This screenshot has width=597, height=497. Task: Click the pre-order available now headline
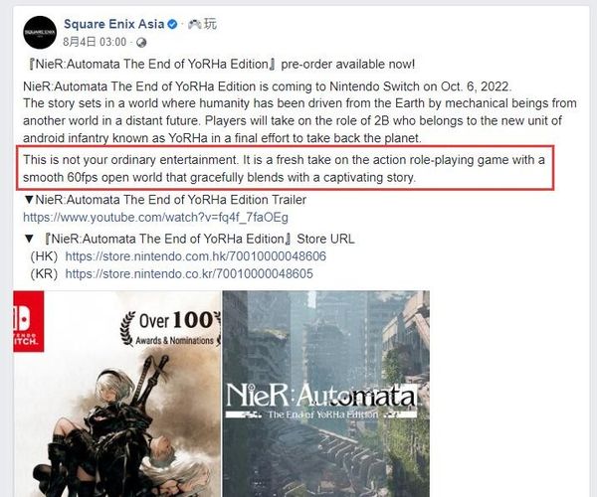click(x=222, y=65)
